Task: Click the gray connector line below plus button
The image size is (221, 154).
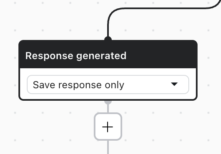Action: [x=108, y=147]
